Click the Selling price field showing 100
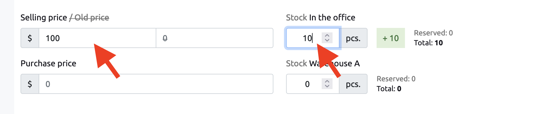The height and width of the screenshot is (114, 548). 97,38
